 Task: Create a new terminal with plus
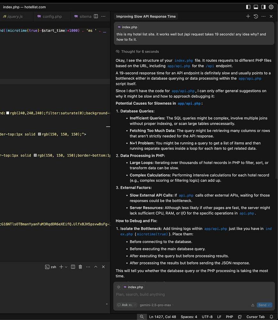coord(61,267)
